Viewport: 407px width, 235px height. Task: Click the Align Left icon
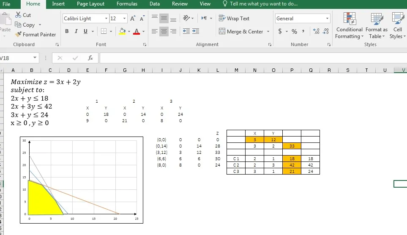[x=154, y=31]
